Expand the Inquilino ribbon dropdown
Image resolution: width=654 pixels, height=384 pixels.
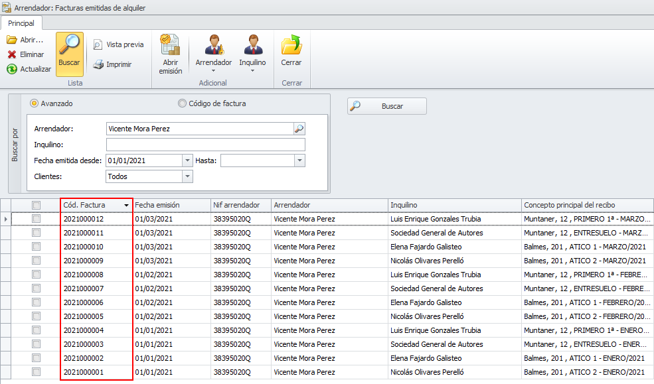click(x=252, y=70)
